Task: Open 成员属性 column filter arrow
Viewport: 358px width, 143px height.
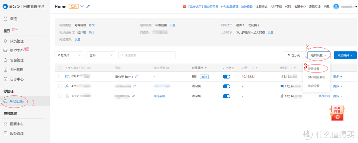Action: click(206, 68)
